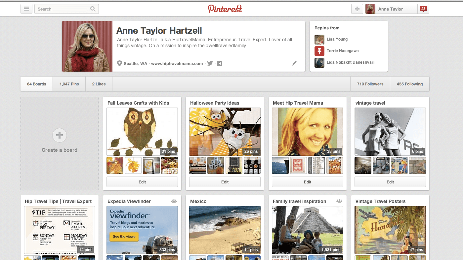
Task: Click the search magnifier icon
Action: (93, 9)
